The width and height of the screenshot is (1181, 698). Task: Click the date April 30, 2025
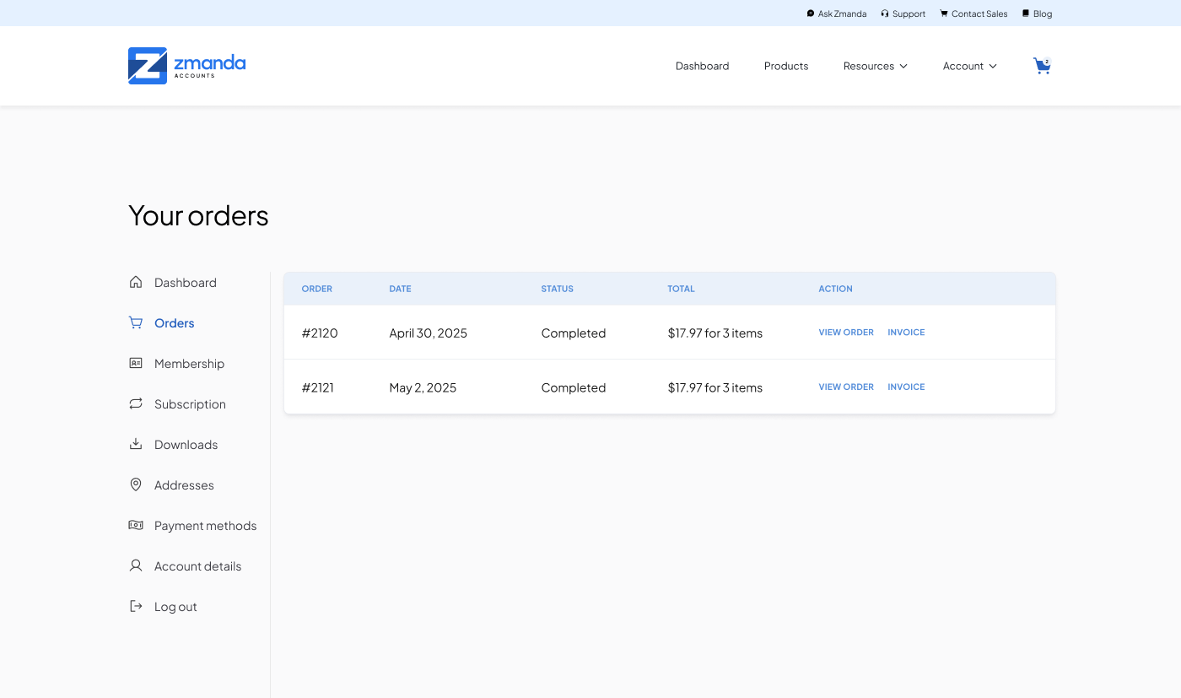tap(428, 333)
